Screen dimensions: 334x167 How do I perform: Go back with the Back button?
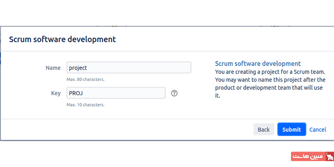click(264, 129)
